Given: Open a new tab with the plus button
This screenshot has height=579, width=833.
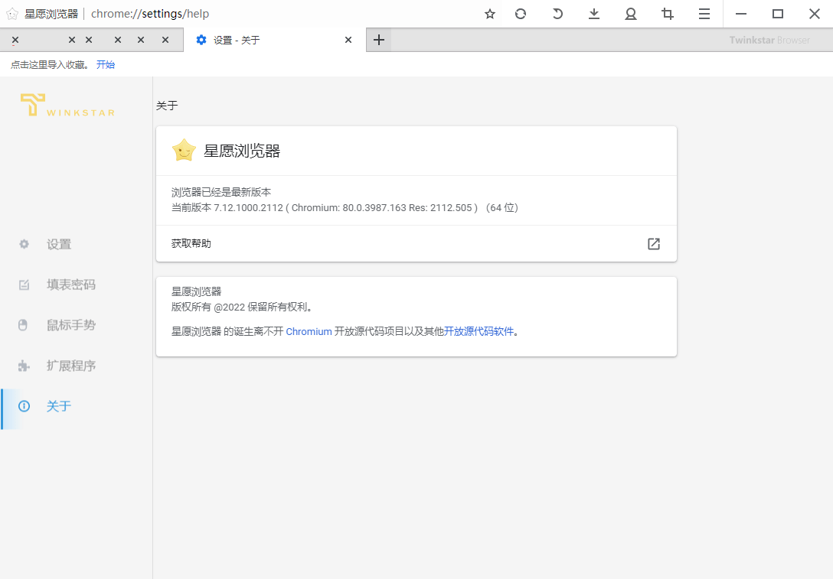Looking at the screenshot, I should point(379,40).
